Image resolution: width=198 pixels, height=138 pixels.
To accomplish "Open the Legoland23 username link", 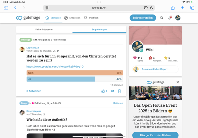I will (33, 47).
